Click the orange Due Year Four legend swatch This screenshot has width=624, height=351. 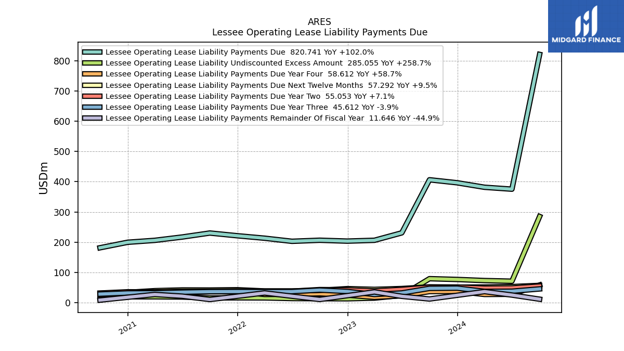point(93,74)
